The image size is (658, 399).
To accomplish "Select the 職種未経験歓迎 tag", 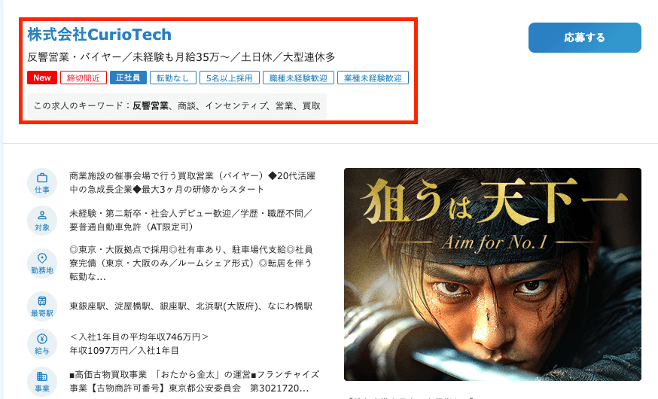I will 298,78.
